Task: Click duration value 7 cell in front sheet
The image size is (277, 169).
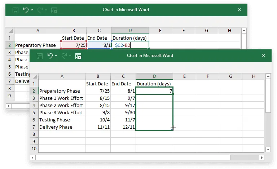Action: pyautogui.click(x=154, y=91)
